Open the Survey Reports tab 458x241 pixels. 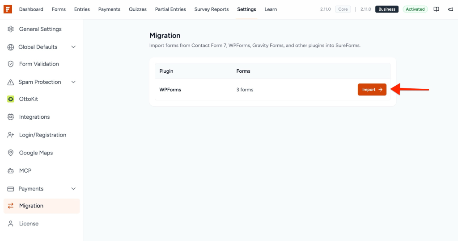click(212, 9)
